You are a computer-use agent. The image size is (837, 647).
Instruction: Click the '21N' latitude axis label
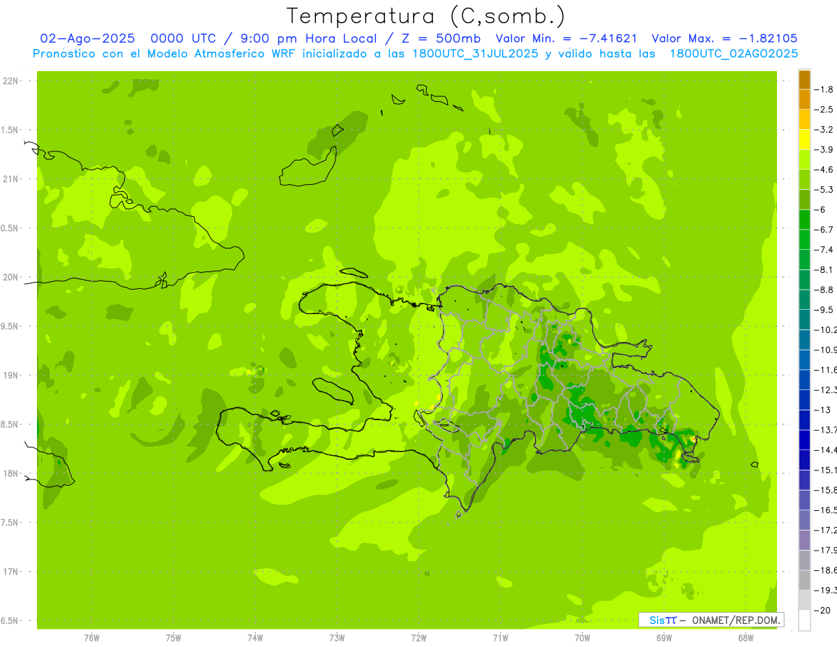coord(11,179)
